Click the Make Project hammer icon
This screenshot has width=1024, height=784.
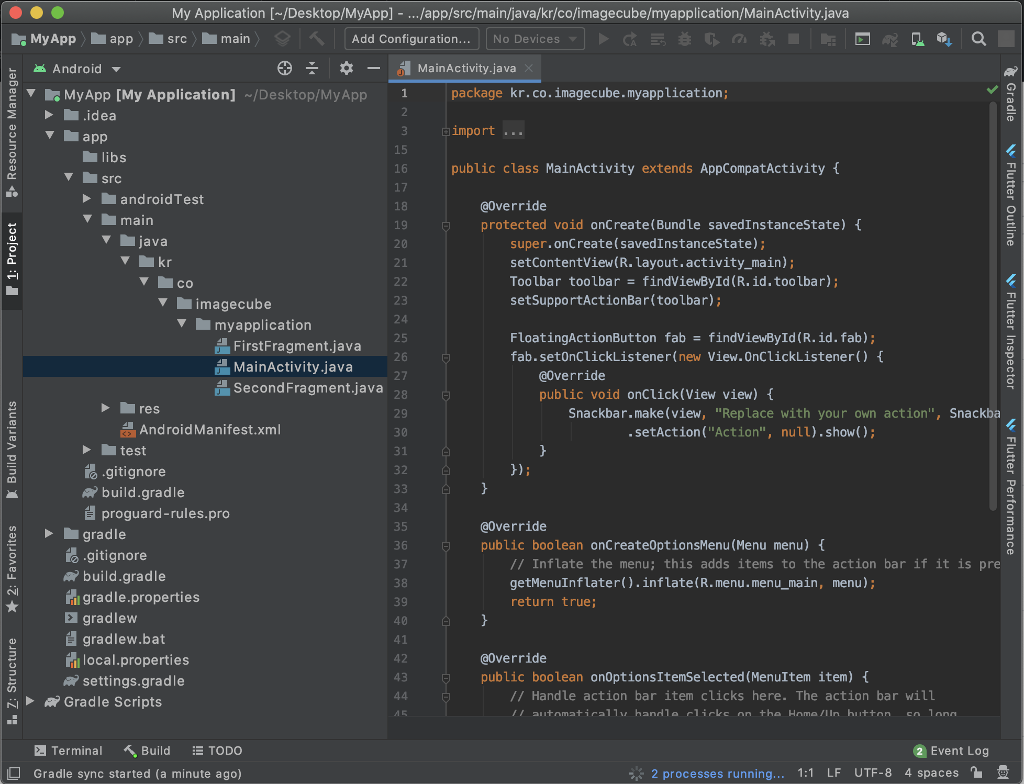pos(317,39)
